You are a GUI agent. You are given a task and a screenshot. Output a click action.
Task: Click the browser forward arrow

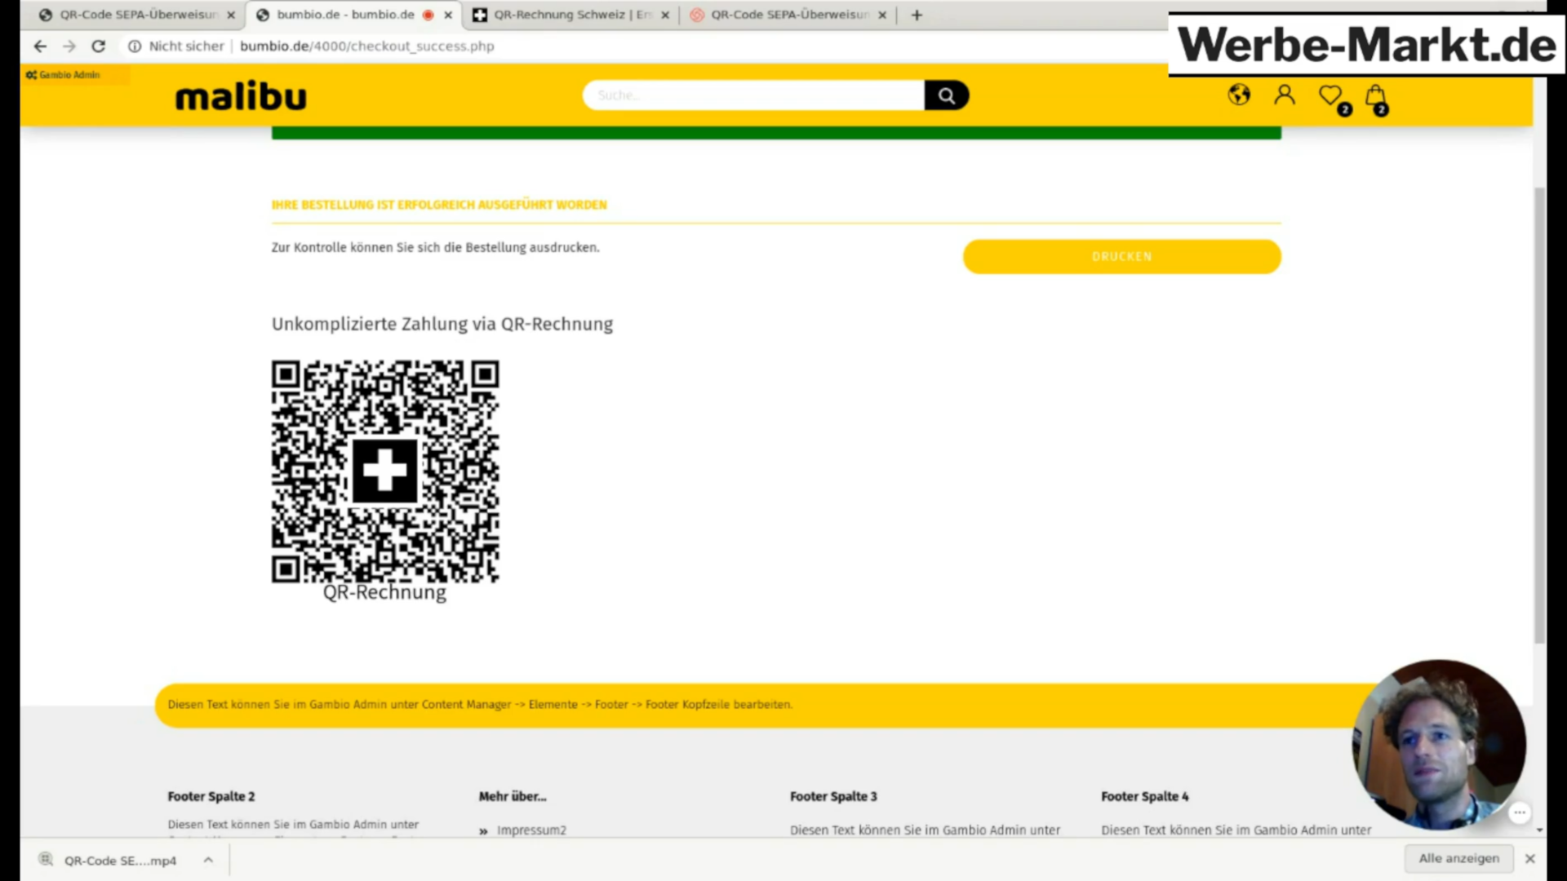(x=69, y=46)
